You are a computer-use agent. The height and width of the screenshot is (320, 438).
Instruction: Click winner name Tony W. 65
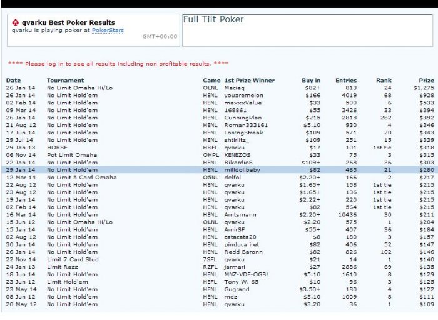point(242,282)
